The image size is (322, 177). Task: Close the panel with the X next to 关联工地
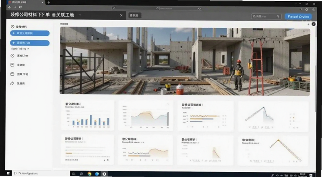coord(121,15)
